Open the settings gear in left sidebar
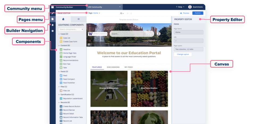Viewport: 255px width, 124px height. coord(53,31)
